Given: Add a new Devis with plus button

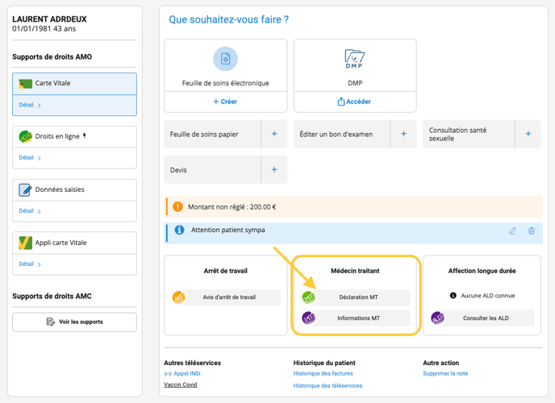Looking at the screenshot, I should pyautogui.click(x=274, y=170).
